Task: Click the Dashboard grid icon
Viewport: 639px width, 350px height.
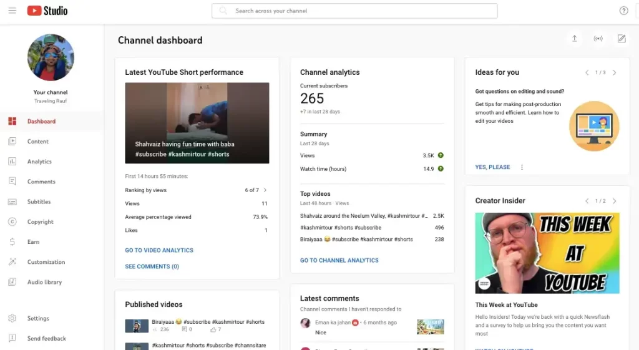Action: point(12,121)
